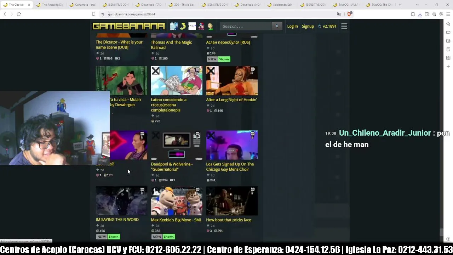Open 'After a Long Night of Hookin'' title
This screenshot has height=255, width=453.
(x=231, y=100)
